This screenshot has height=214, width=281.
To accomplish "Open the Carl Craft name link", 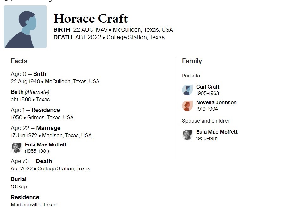I will click(x=208, y=87).
